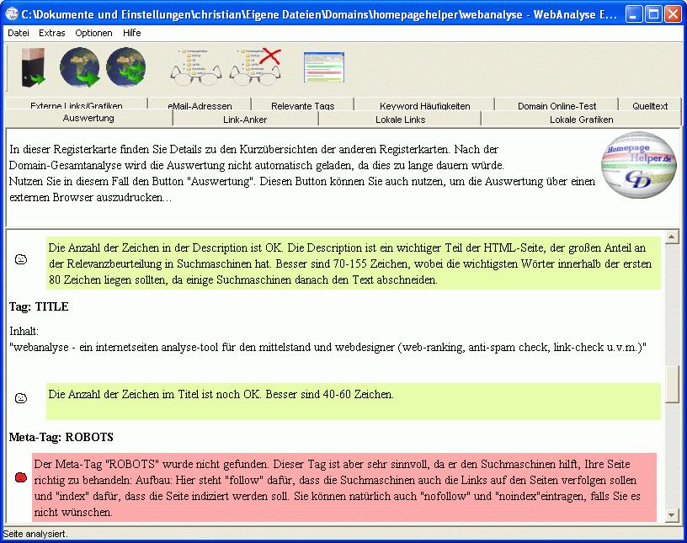
Task: Click the red warning face by ROBOTS message
Action: (21, 477)
